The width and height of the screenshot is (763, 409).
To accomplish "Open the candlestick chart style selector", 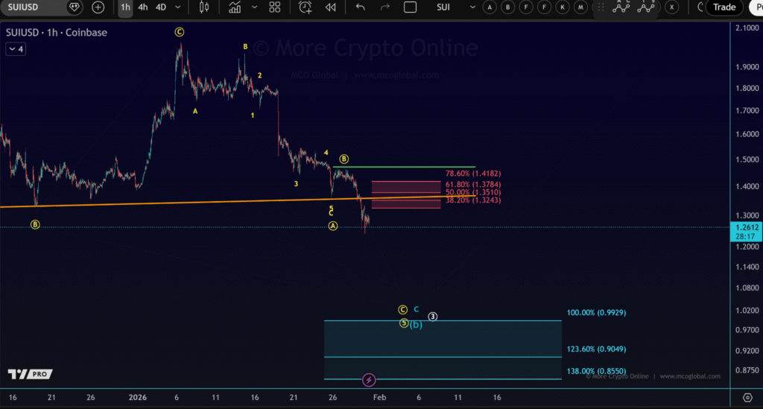I will click(x=204, y=7).
